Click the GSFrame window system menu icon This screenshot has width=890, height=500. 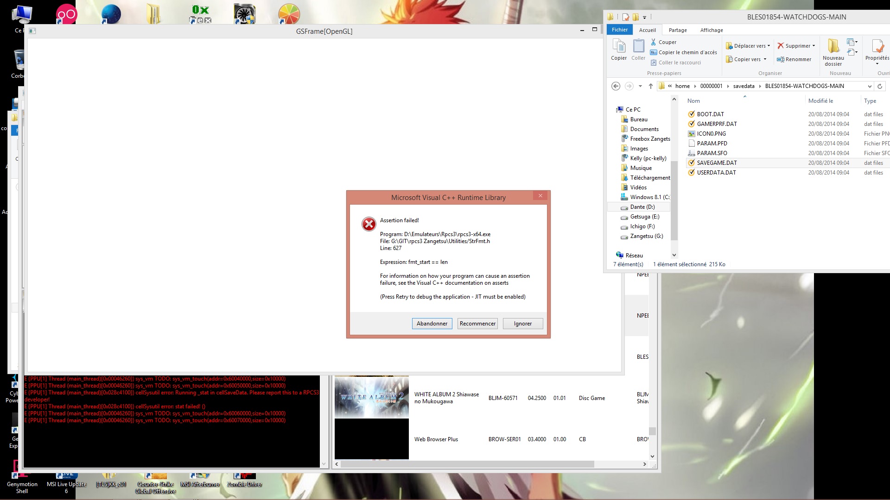pyautogui.click(x=32, y=31)
